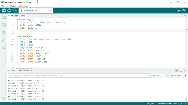Click the Arduino IDE app icon in title bar
This screenshot has height=105, width=188.
2,2
